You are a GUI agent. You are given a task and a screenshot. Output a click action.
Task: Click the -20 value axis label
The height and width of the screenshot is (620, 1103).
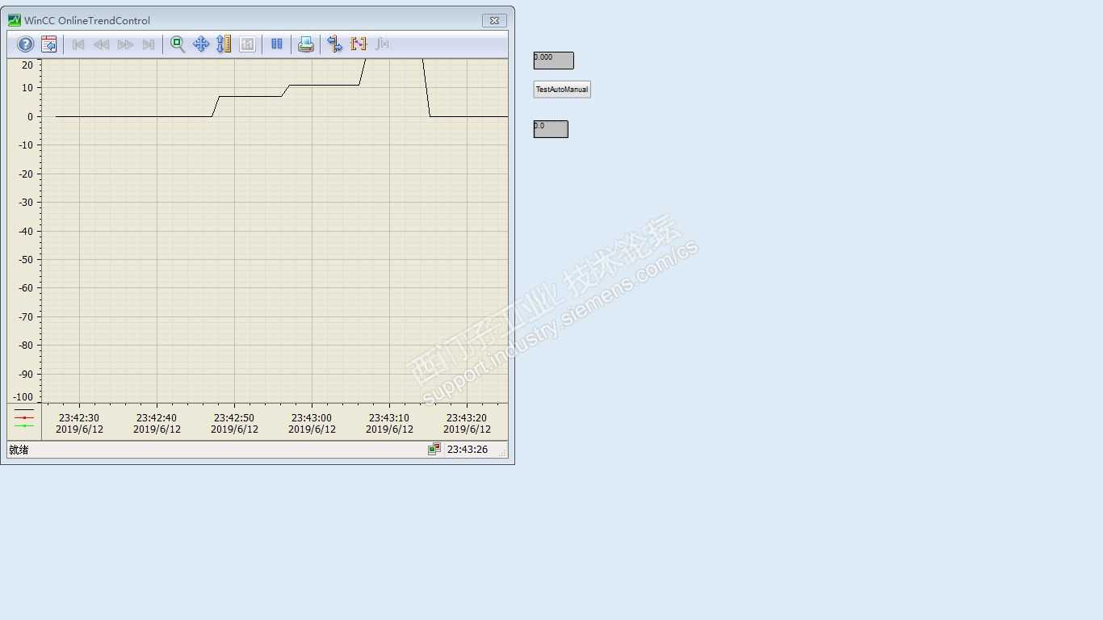(x=25, y=174)
